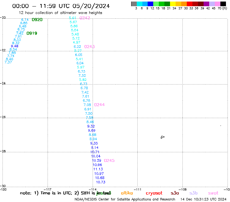Click the date title '05/20/2024'
Image resolution: width=230 pixels, height=202 pixels.
click(x=91, y=6)
